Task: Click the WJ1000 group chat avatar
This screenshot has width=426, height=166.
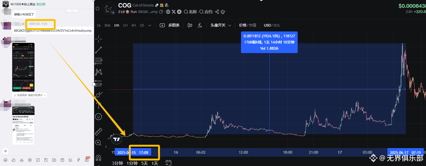Action: [5, 4]
